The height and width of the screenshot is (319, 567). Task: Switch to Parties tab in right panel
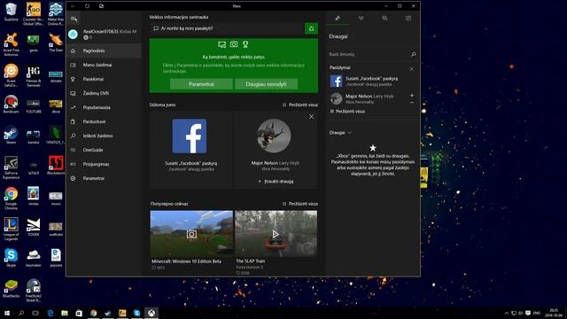click(x=361, y=18)
